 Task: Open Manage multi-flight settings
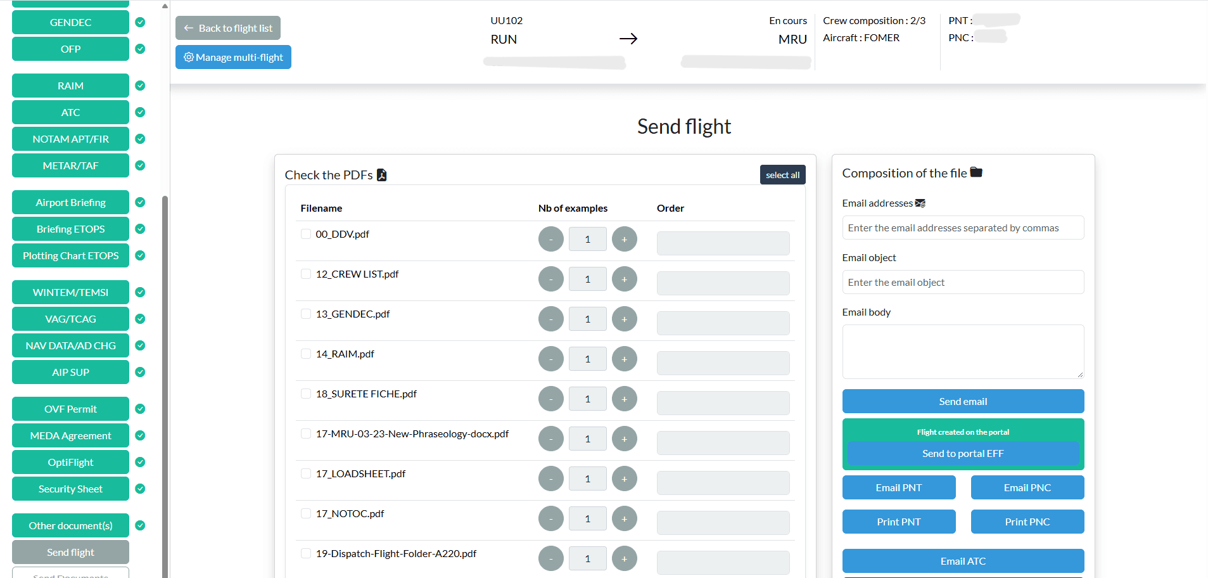click(x=233, y=57)
